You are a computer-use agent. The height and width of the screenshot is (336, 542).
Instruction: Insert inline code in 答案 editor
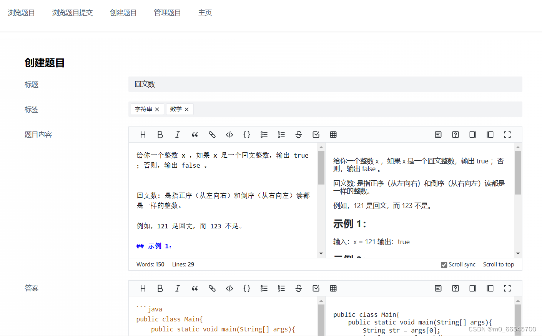click(229, 288)
